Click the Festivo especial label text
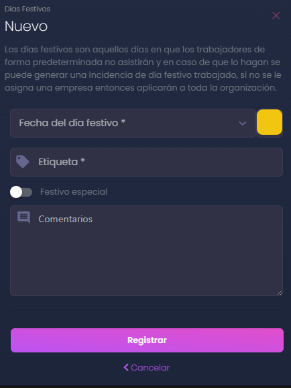291x388 pixels. pos(74,192)
